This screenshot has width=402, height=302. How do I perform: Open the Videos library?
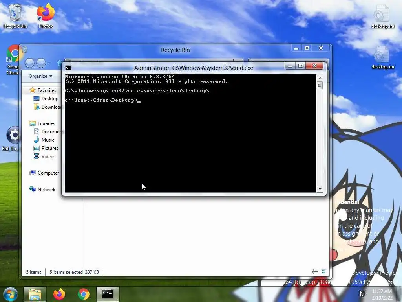[45, 157]
